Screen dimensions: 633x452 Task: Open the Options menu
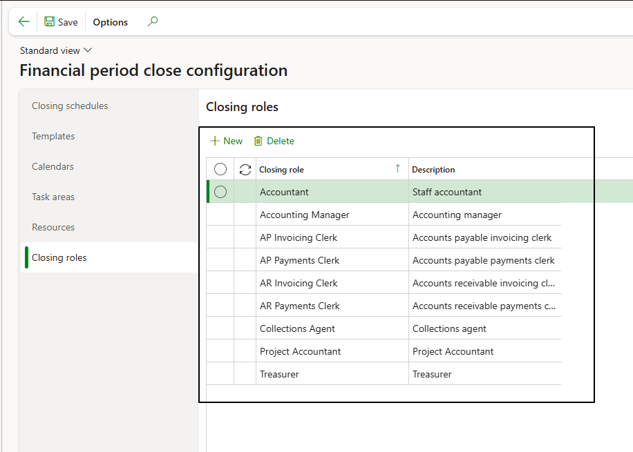(111, 22)
